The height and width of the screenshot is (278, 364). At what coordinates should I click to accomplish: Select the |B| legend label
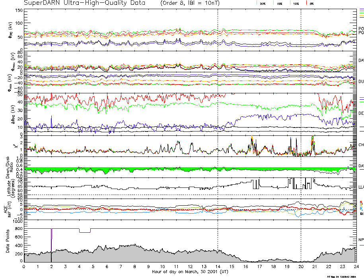click(x=362, y=214)
